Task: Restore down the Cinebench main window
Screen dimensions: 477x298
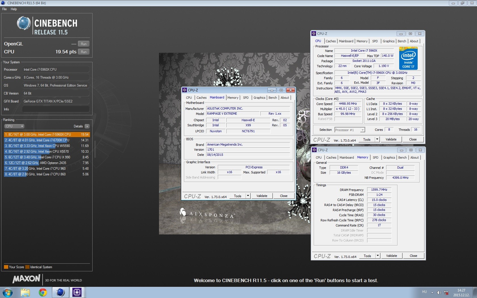Action: point(463,3)
